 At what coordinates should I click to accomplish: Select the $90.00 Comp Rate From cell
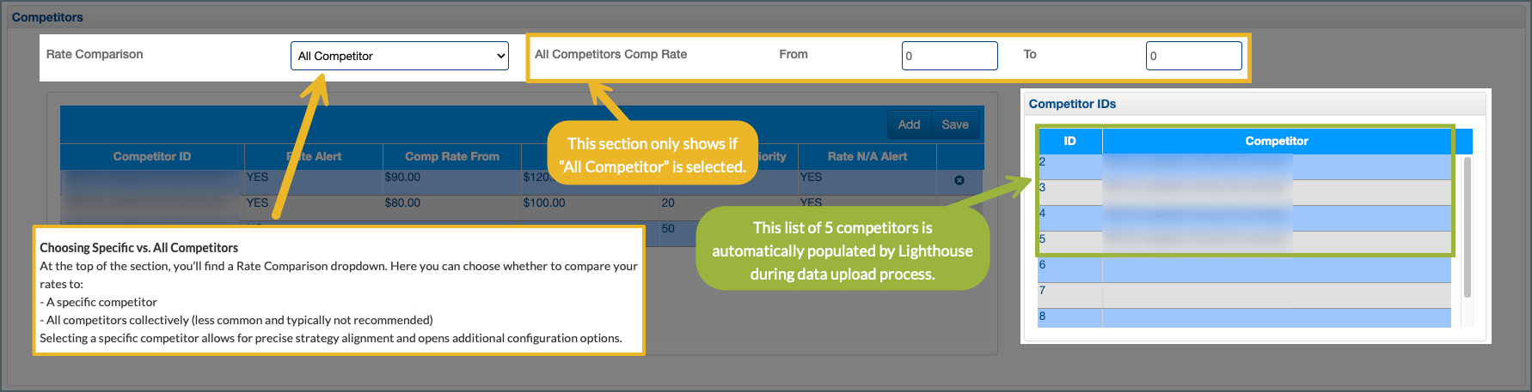point(402,178)
